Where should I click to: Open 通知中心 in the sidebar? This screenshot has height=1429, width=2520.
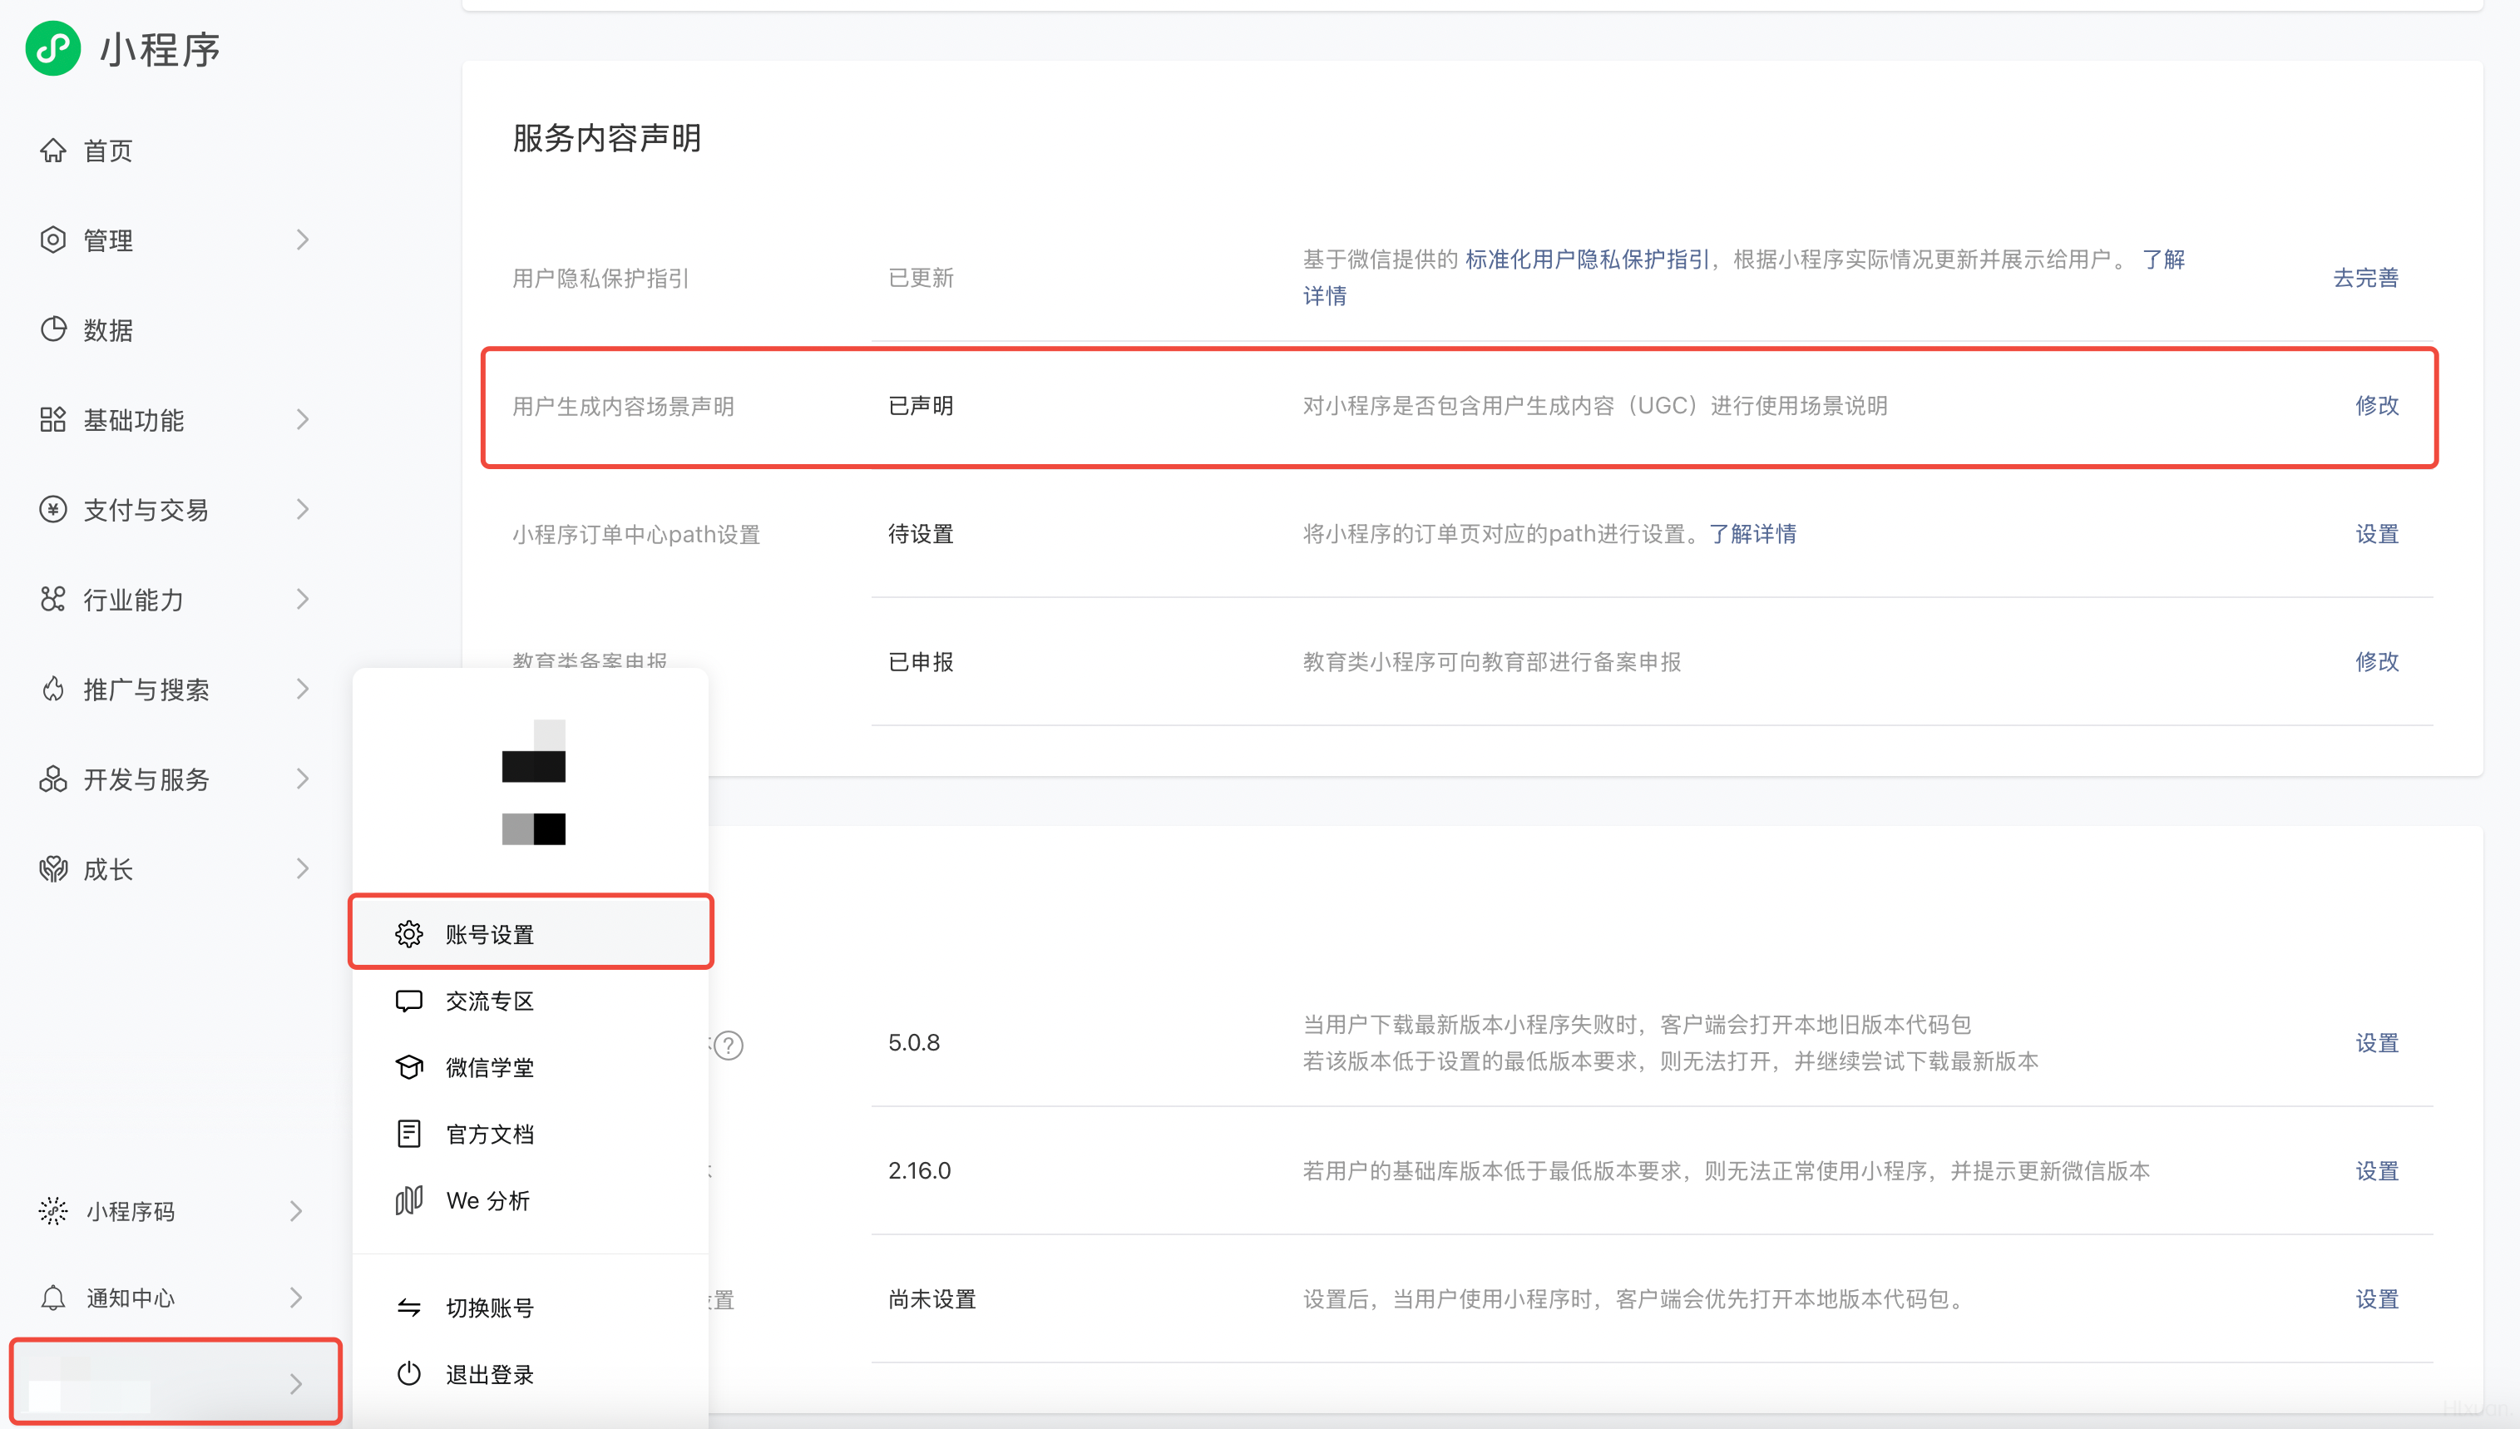[x=131, y=1298]
